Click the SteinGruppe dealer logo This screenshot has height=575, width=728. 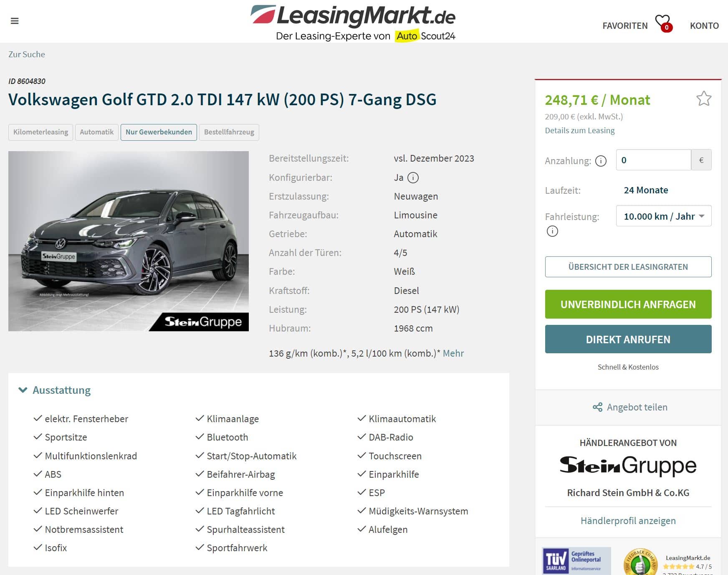[628, 466]
